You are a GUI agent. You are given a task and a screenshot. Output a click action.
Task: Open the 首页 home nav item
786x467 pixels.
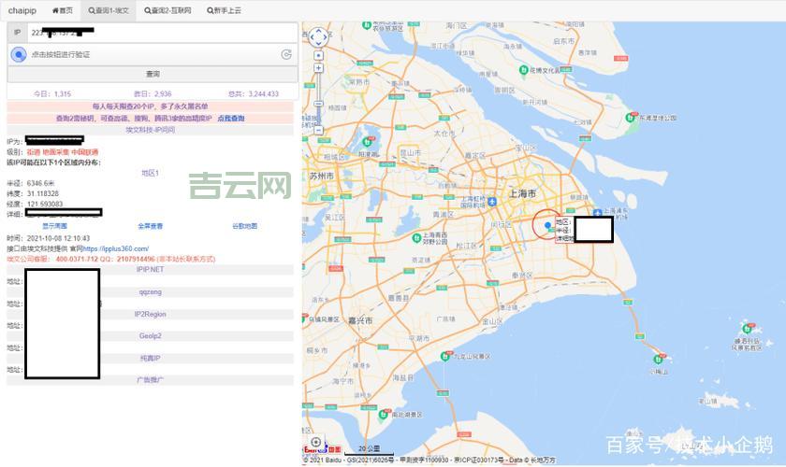click(x=62, y=10)
